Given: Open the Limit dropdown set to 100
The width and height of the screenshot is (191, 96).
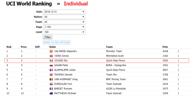Looking at the screenshot, I should (x=64, y=32).
